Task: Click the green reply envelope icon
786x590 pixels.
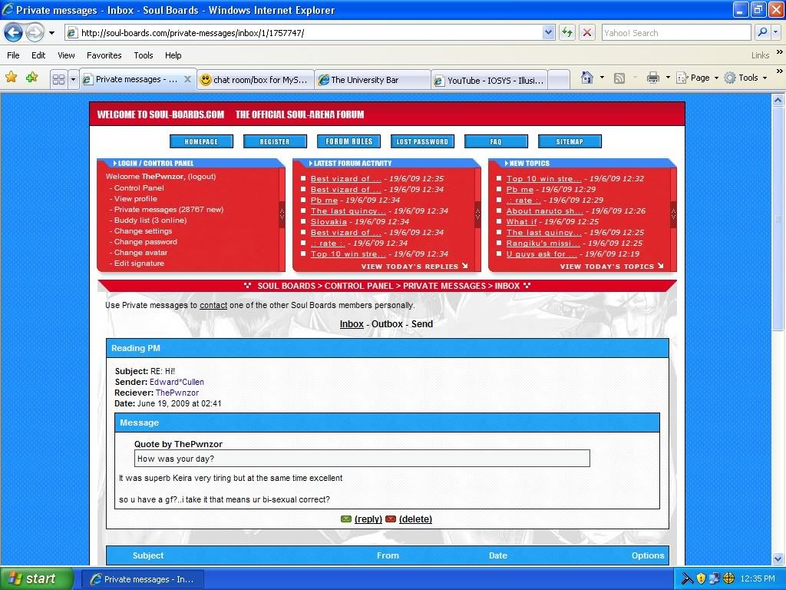Action: point(346,519)
